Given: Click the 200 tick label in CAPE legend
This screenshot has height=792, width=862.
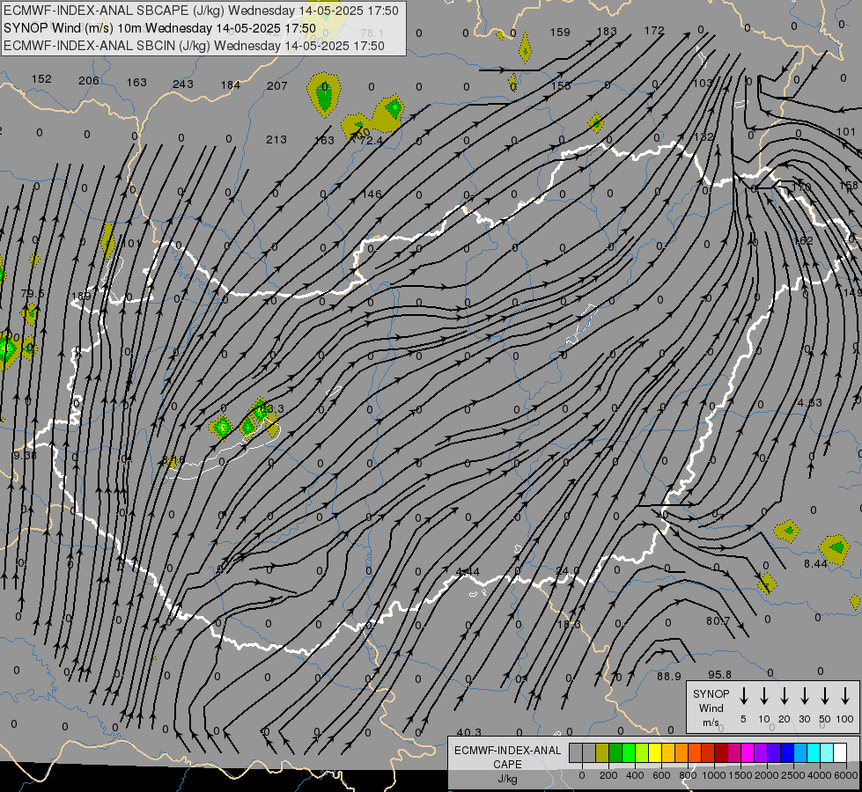Looking at the screenshot, I should click(608, 775).
